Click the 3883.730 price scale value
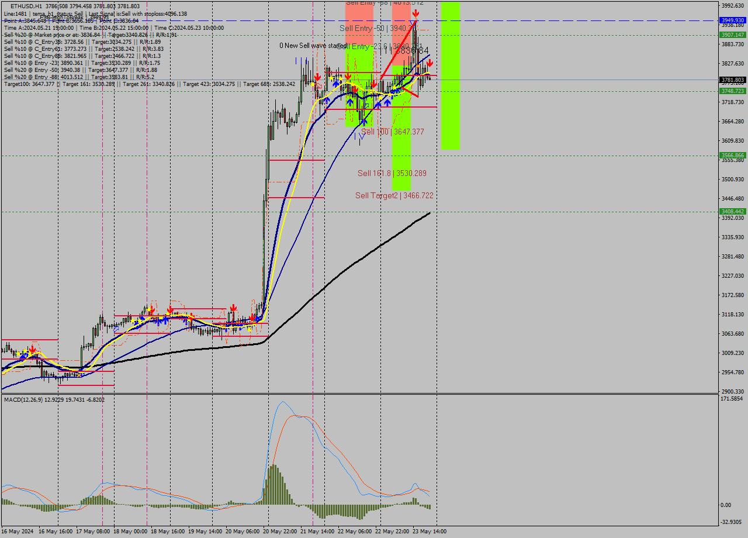 point(732,44)
